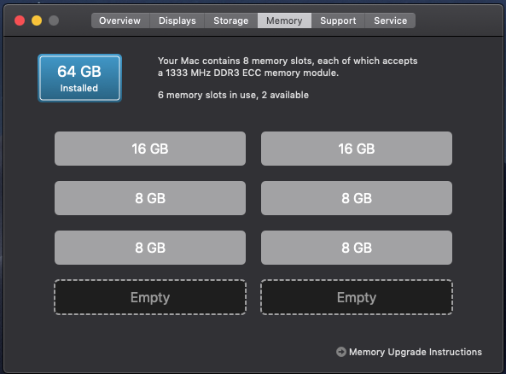This screenshot has width=506, height=374.
Task: Select the right 16 GB memory slot
Action: [x=357, y=149]
